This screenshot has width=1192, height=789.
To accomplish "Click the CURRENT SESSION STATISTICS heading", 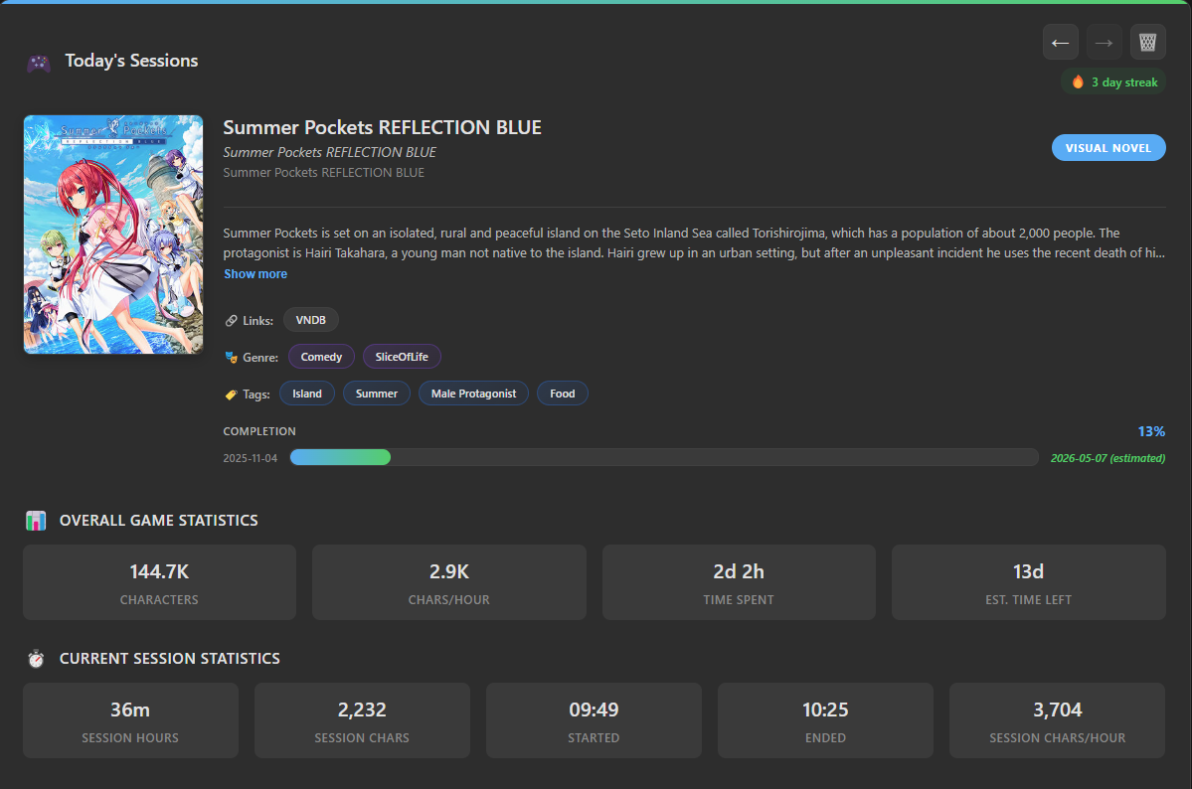I will click(170, 658).
